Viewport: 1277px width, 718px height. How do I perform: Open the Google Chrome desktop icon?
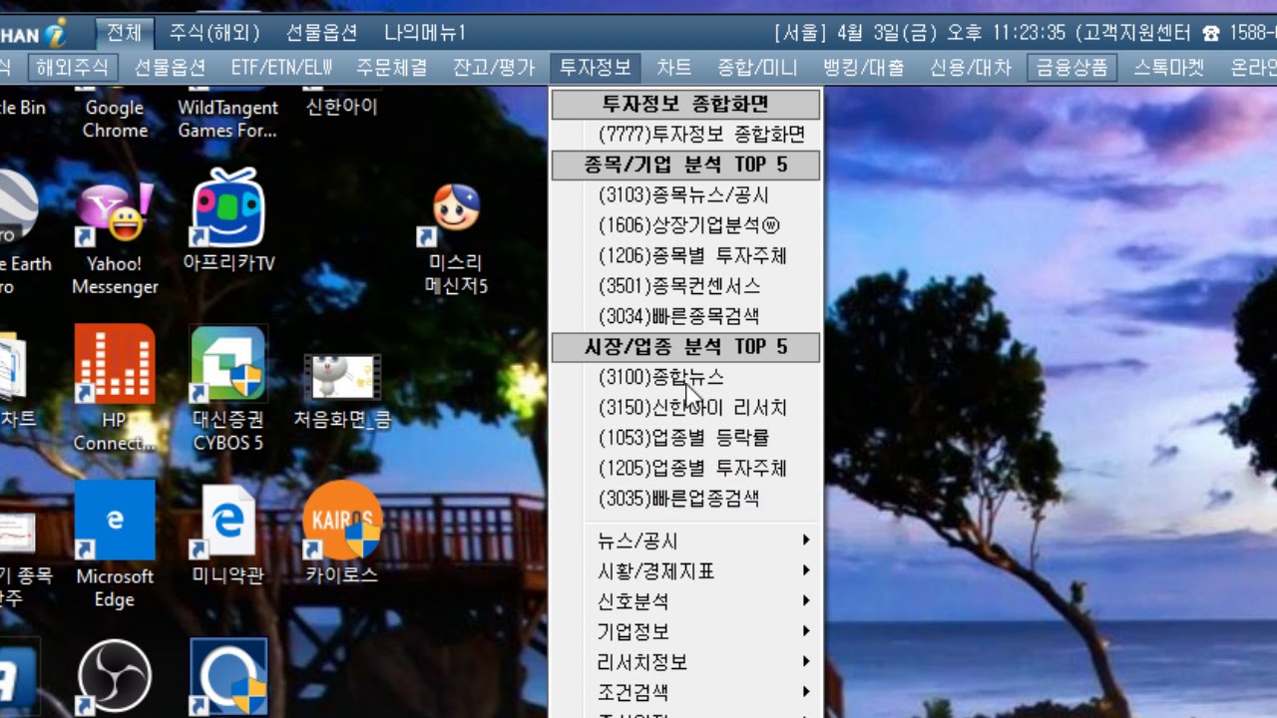pyautogui.click(x=115, y=118)
